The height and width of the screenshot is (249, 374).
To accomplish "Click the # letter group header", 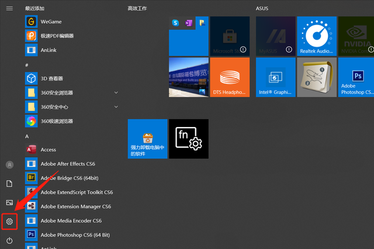I will [x=27, y=65].
